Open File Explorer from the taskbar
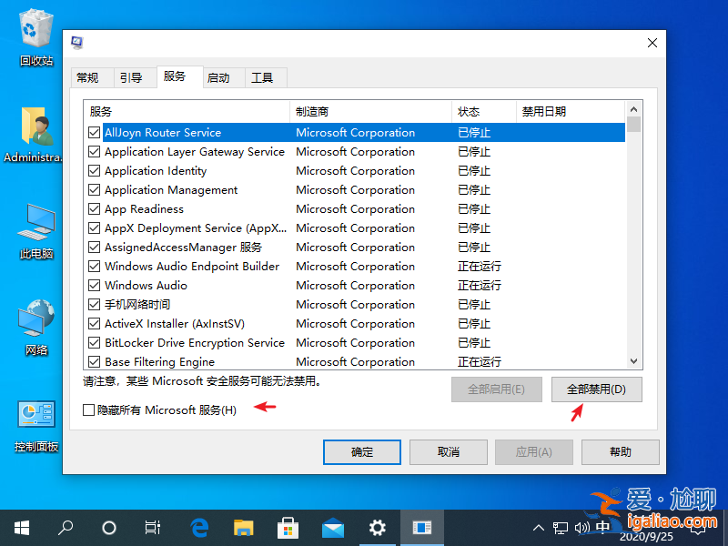 tap(243, 527)
